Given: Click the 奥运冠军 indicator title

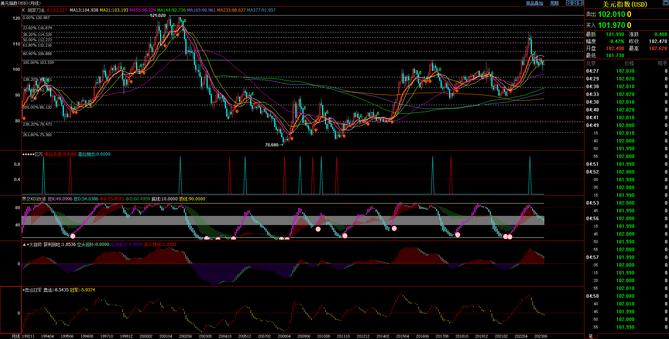Looking at the screenshot, I should [33, 290].
